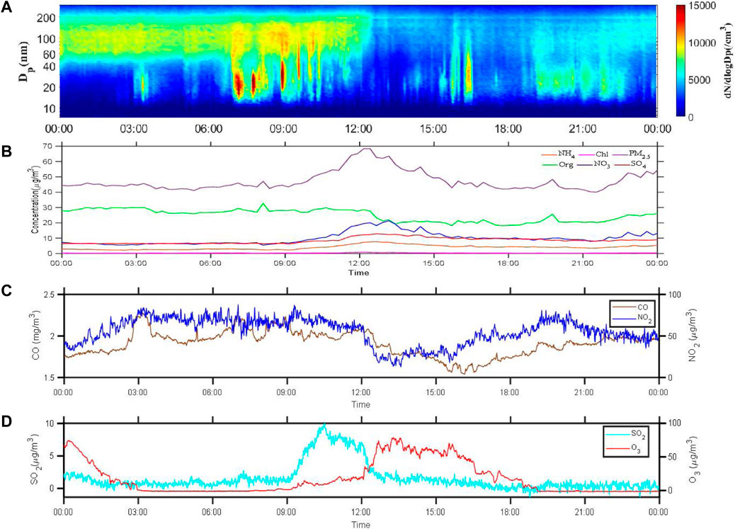The height and width of the screenshot is (529, 735).
Task: Click the CO (mg/m3) axis label
Action: click(x=36, y=336)
